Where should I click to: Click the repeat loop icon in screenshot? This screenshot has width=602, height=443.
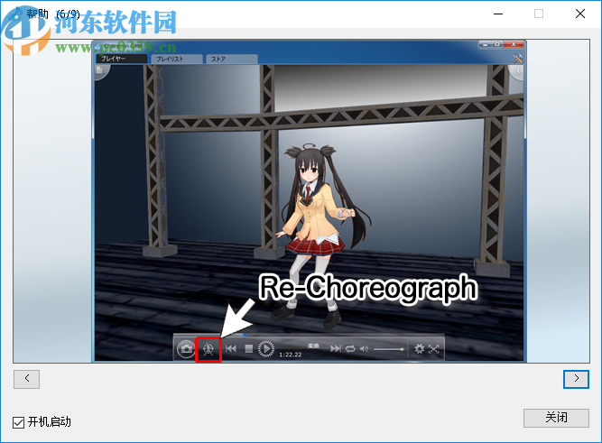(350, 348)
